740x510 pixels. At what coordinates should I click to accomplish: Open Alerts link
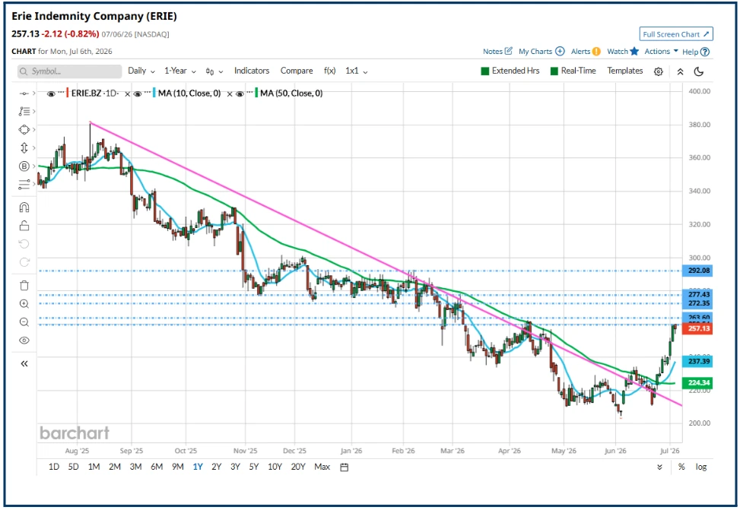pos(585,51)
